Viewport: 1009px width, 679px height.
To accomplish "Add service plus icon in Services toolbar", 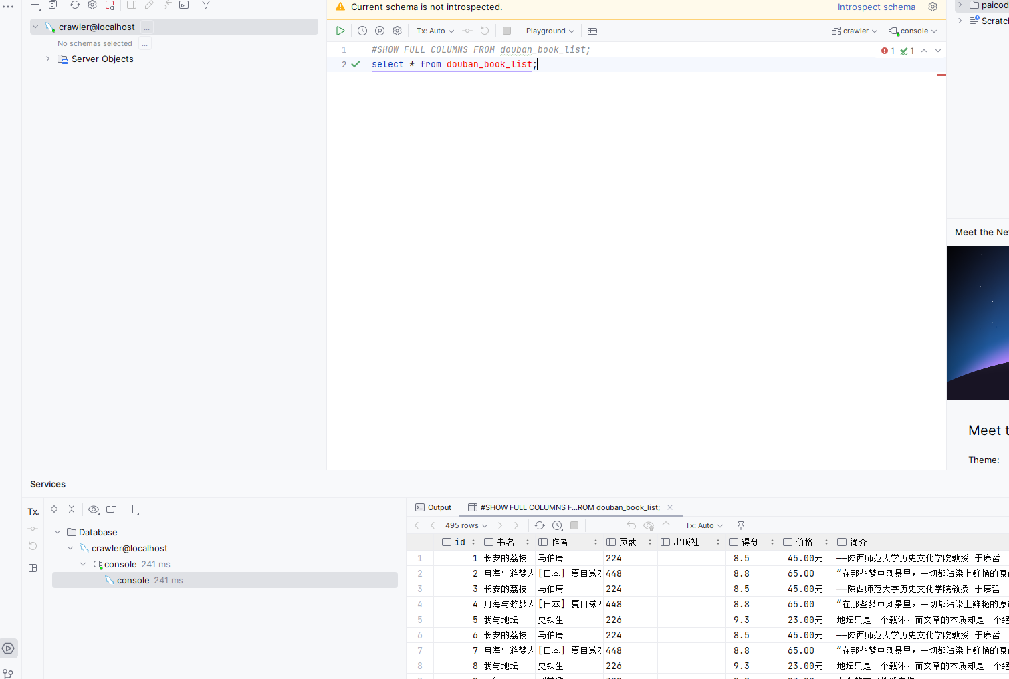I will pos(133,509).
